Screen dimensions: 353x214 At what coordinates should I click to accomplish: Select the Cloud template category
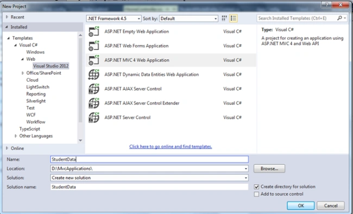[32, 80]
